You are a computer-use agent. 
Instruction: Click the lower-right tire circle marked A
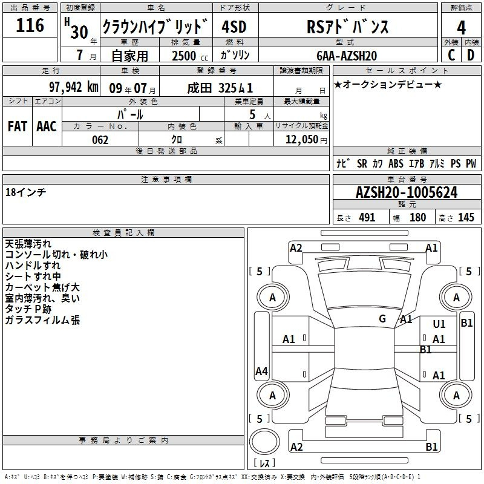tap(456, 395)
